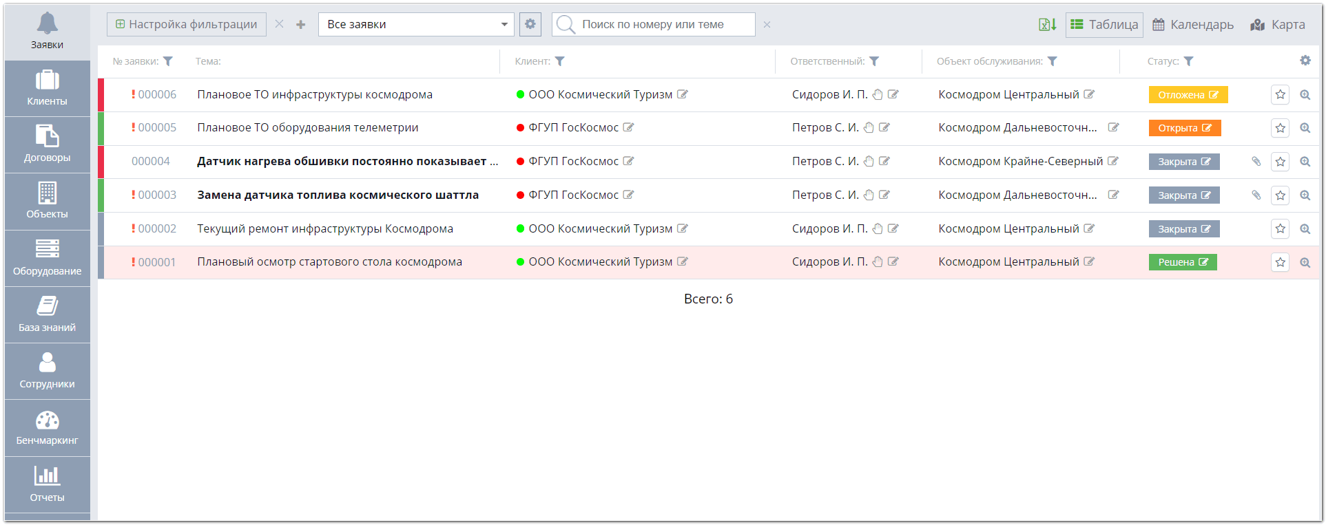
Task: Star request 000005 as favorite
Action: point(1281,128)
